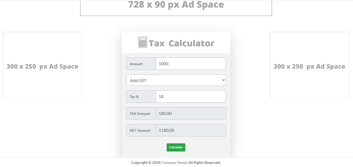
Task: Click the NET Amount result field
Action: pos(191,130)
